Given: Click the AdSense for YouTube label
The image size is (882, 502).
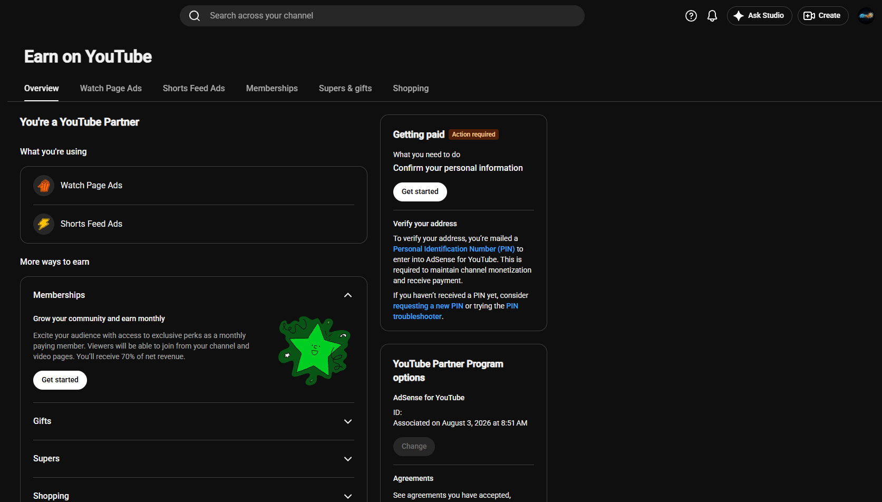Looking at the screenshot, I should (x=429, y=398).
